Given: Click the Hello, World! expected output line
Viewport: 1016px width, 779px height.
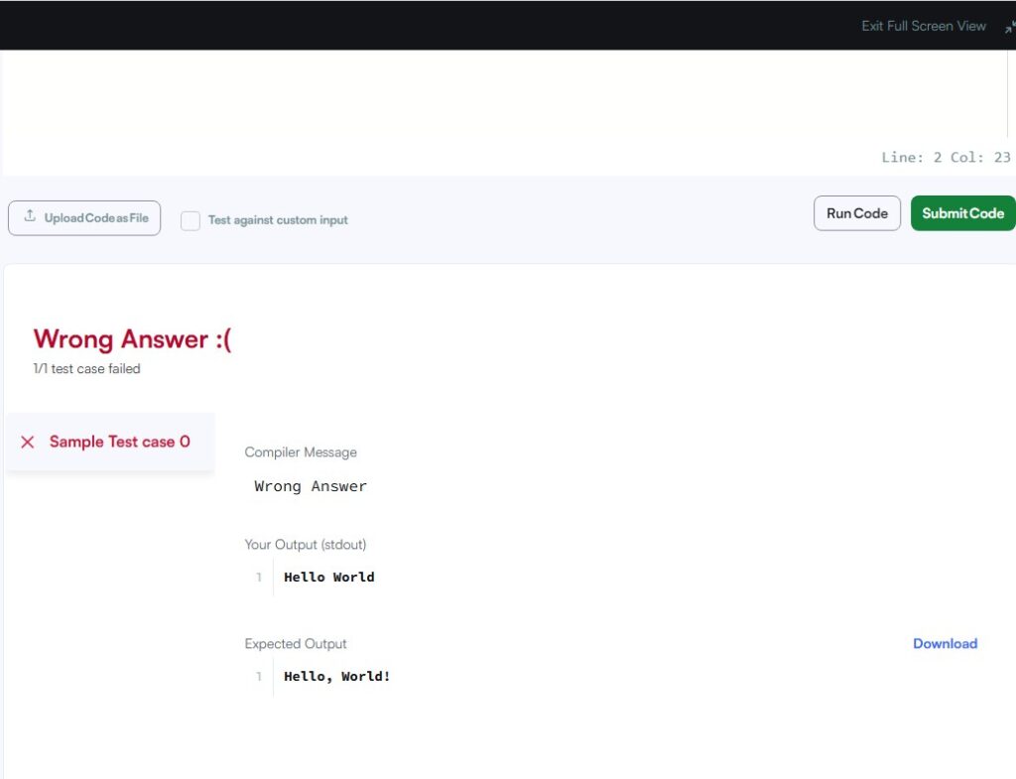Looking at the screenshot, I should [336, 676].
